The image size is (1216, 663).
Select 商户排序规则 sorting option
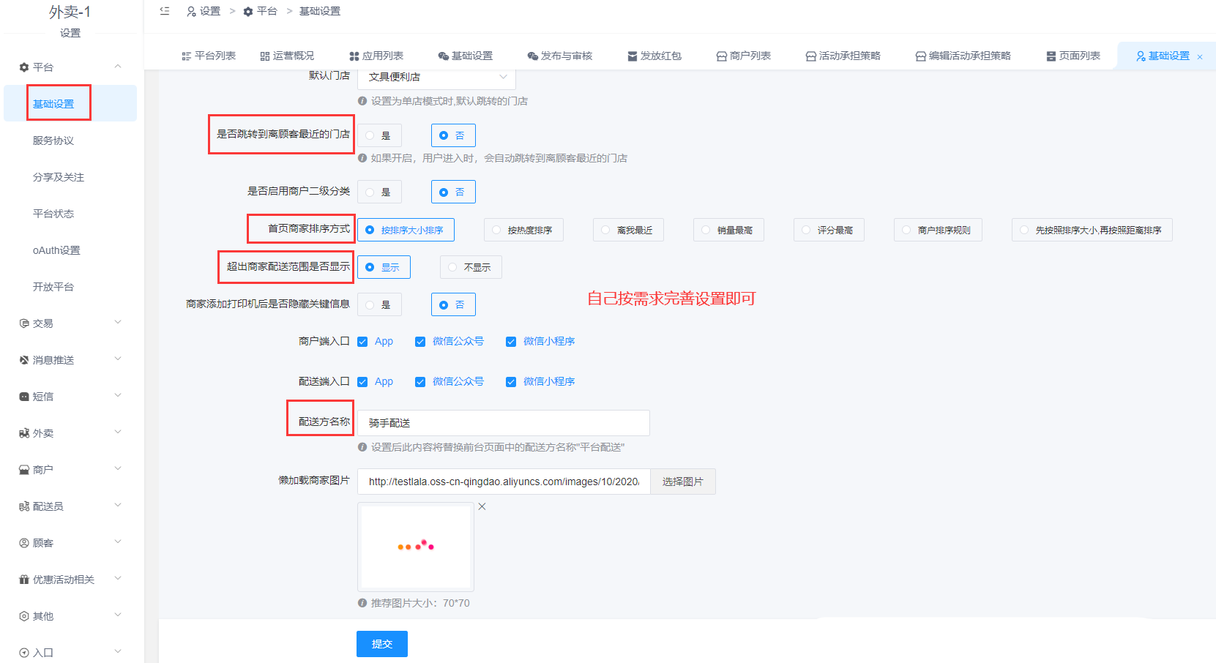point(938,230)
